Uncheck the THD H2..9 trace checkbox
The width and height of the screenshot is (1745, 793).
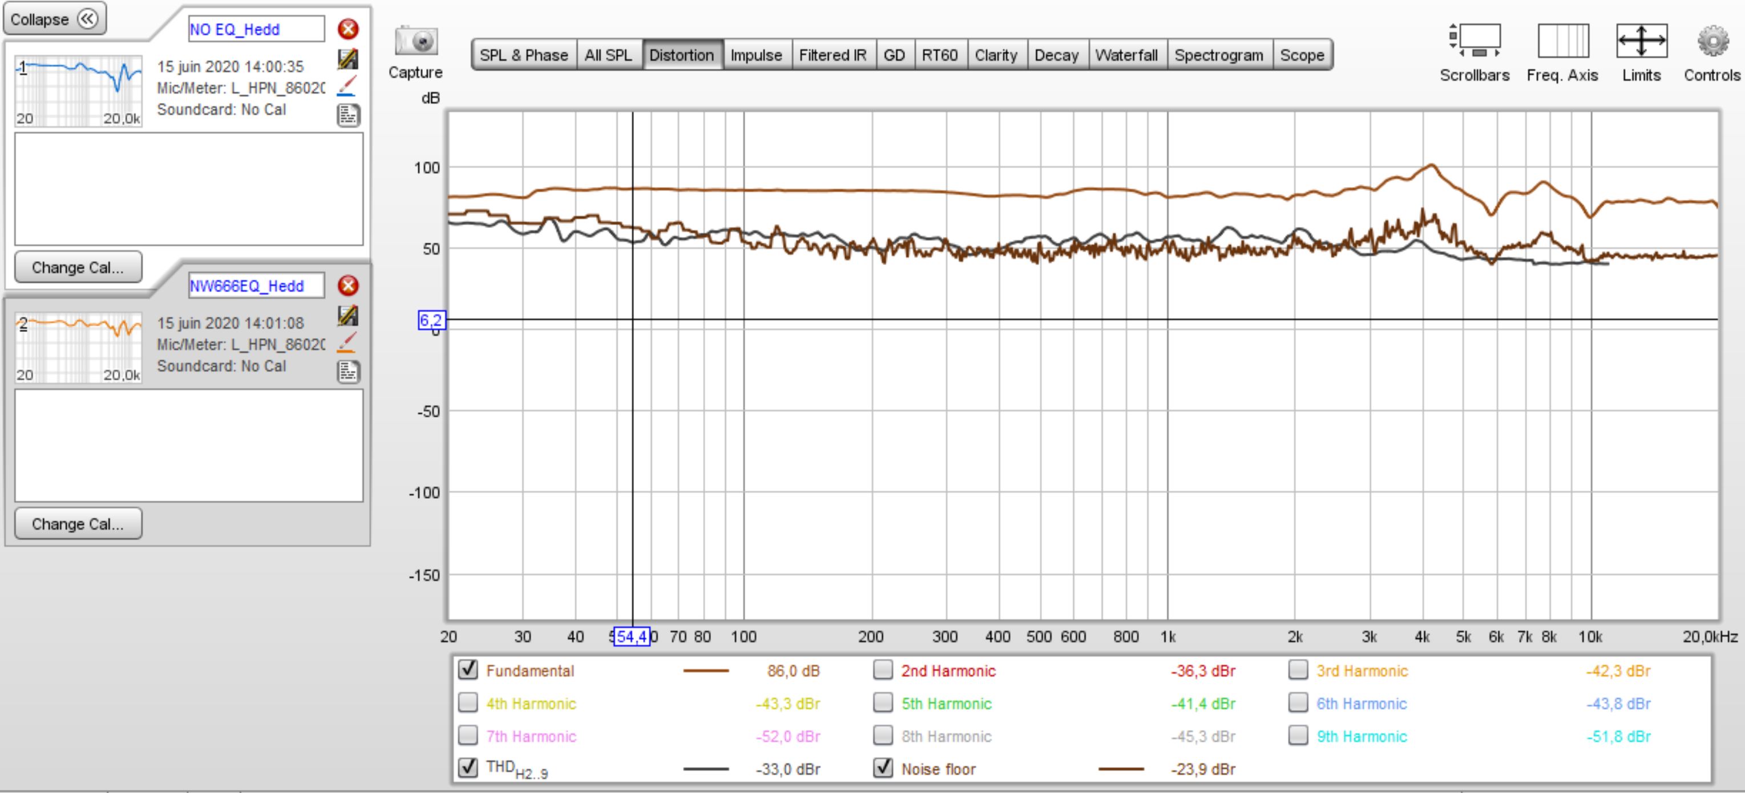tap(468, 767)
